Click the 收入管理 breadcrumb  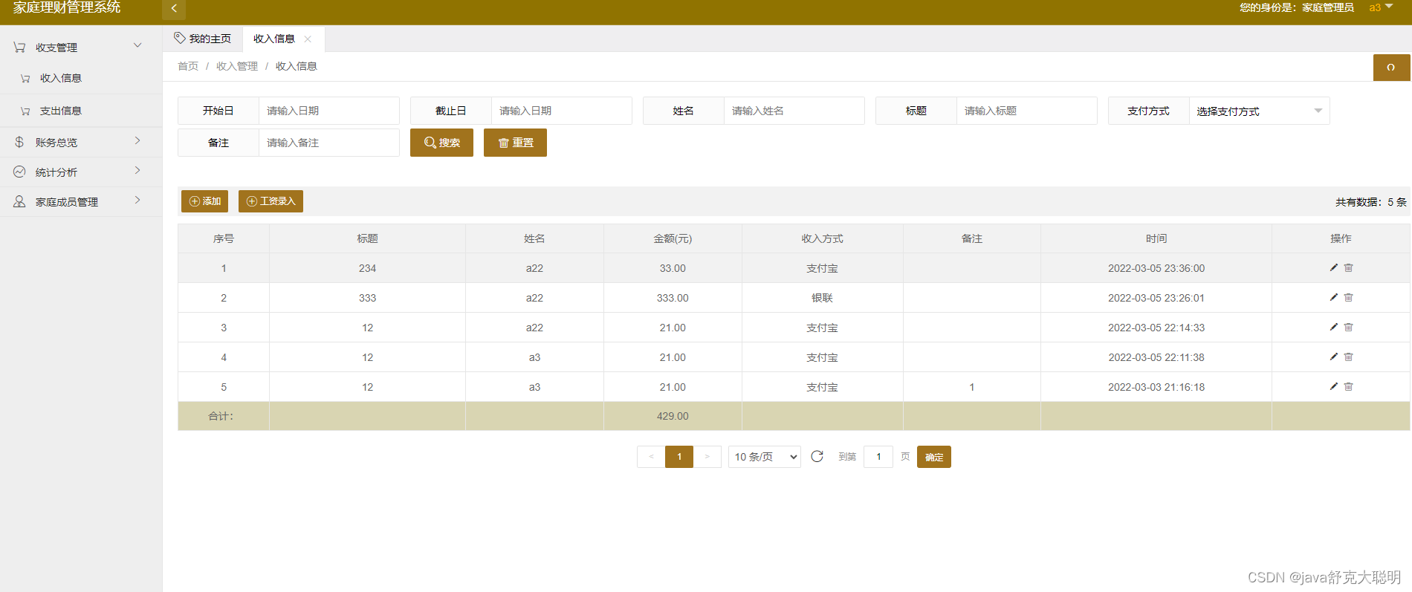click(x=237, y=66)
